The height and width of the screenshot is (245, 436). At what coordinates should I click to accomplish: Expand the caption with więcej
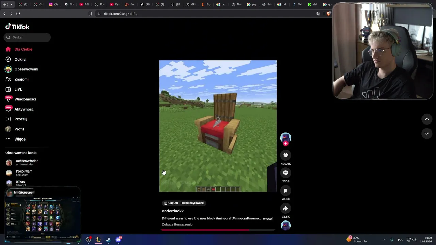(268, 219)
